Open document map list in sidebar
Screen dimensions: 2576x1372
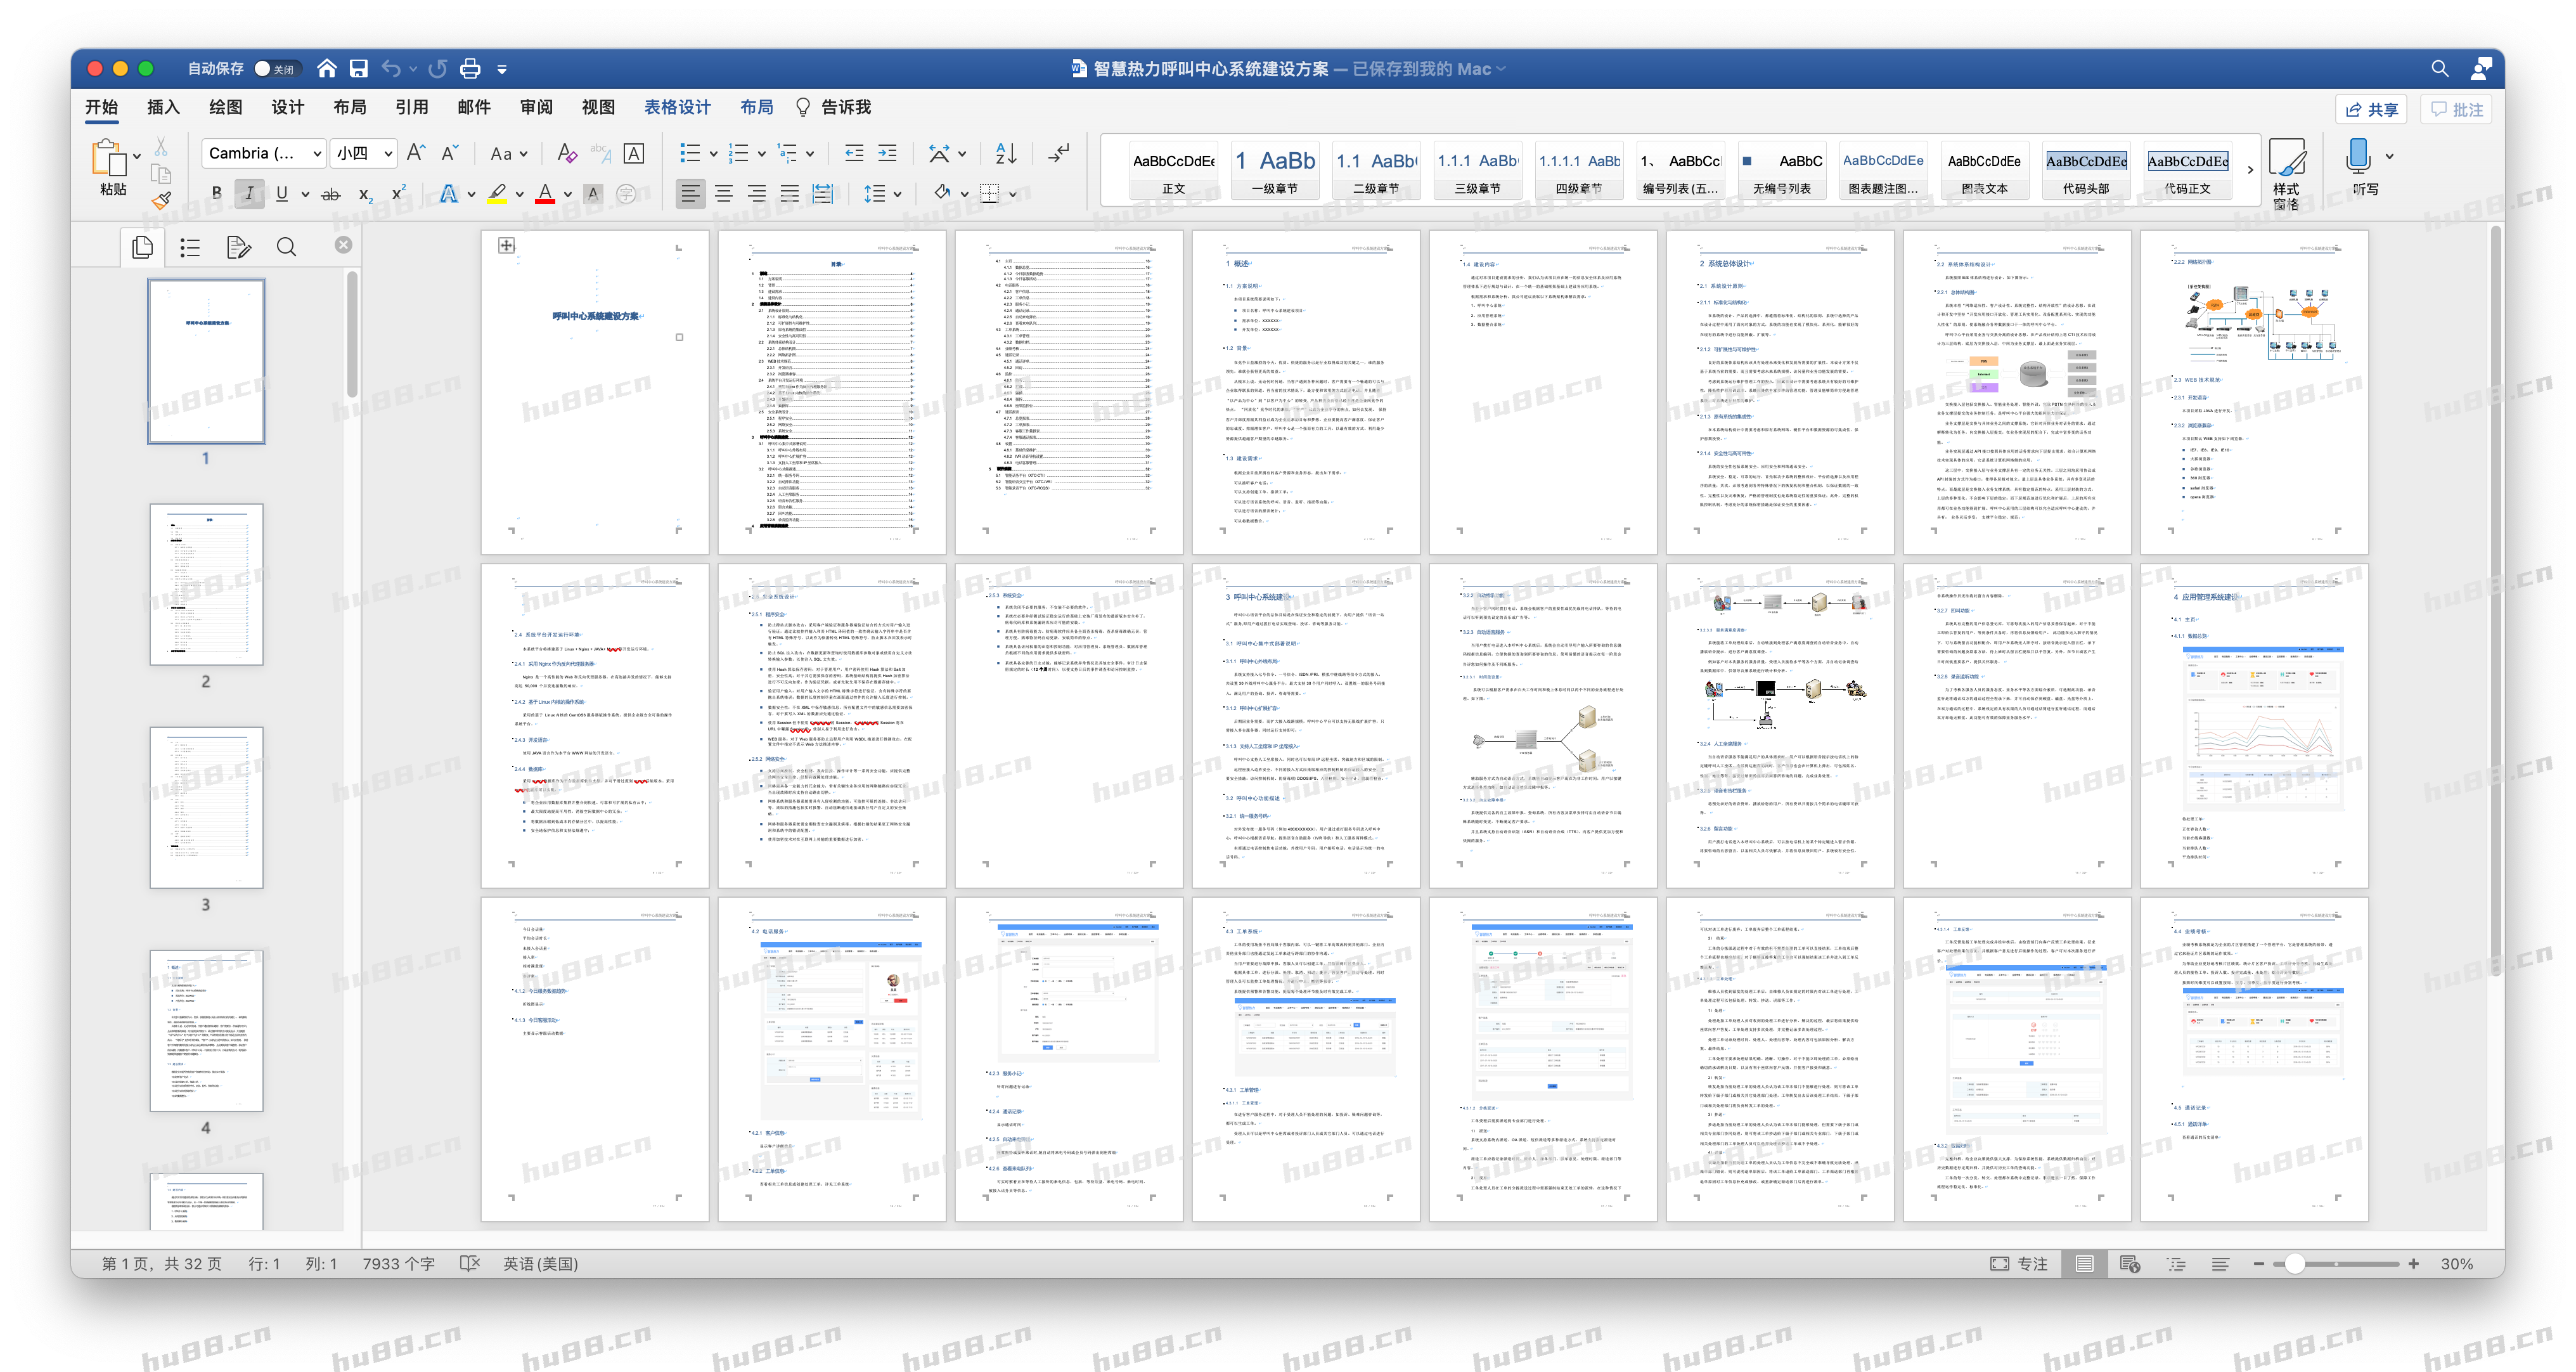[190, 247]
